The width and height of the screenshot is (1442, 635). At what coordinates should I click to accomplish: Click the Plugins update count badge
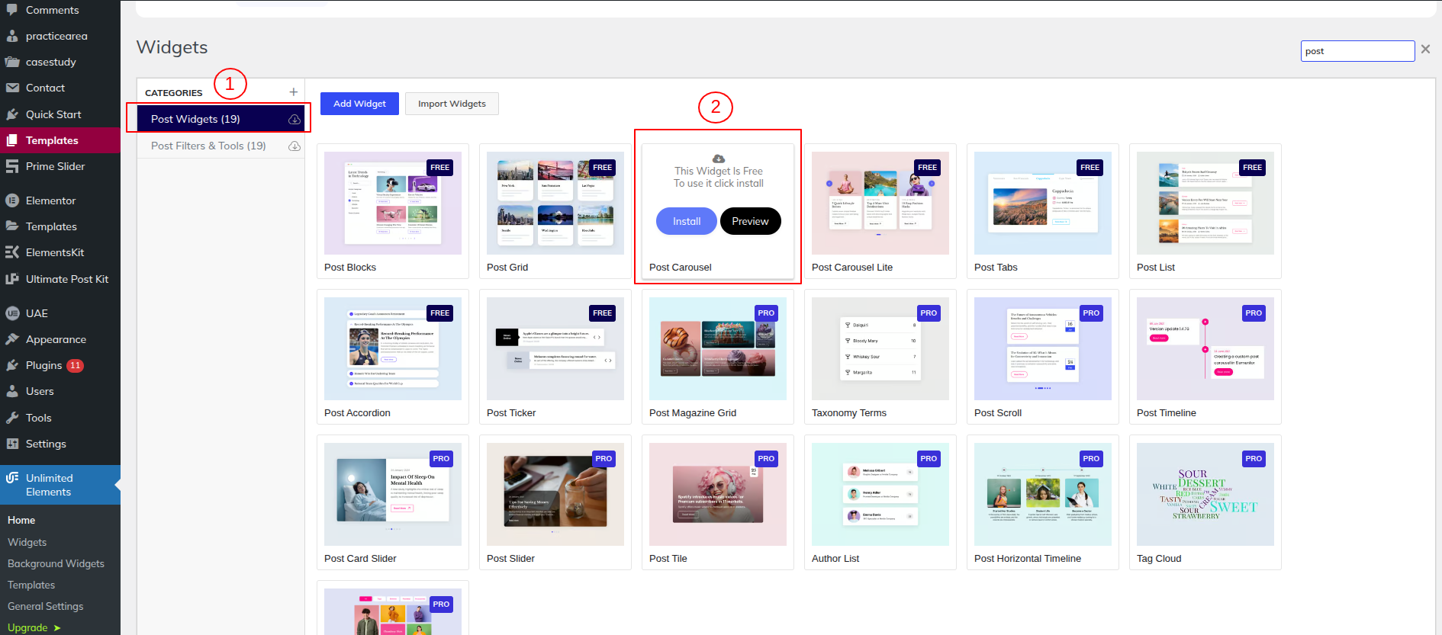(x=75, y=365)
